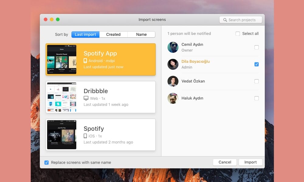The width and height of the screenshot is (304, 182).
Task: Select the Dribbble project thumbnail
Action: click(62, 97)
